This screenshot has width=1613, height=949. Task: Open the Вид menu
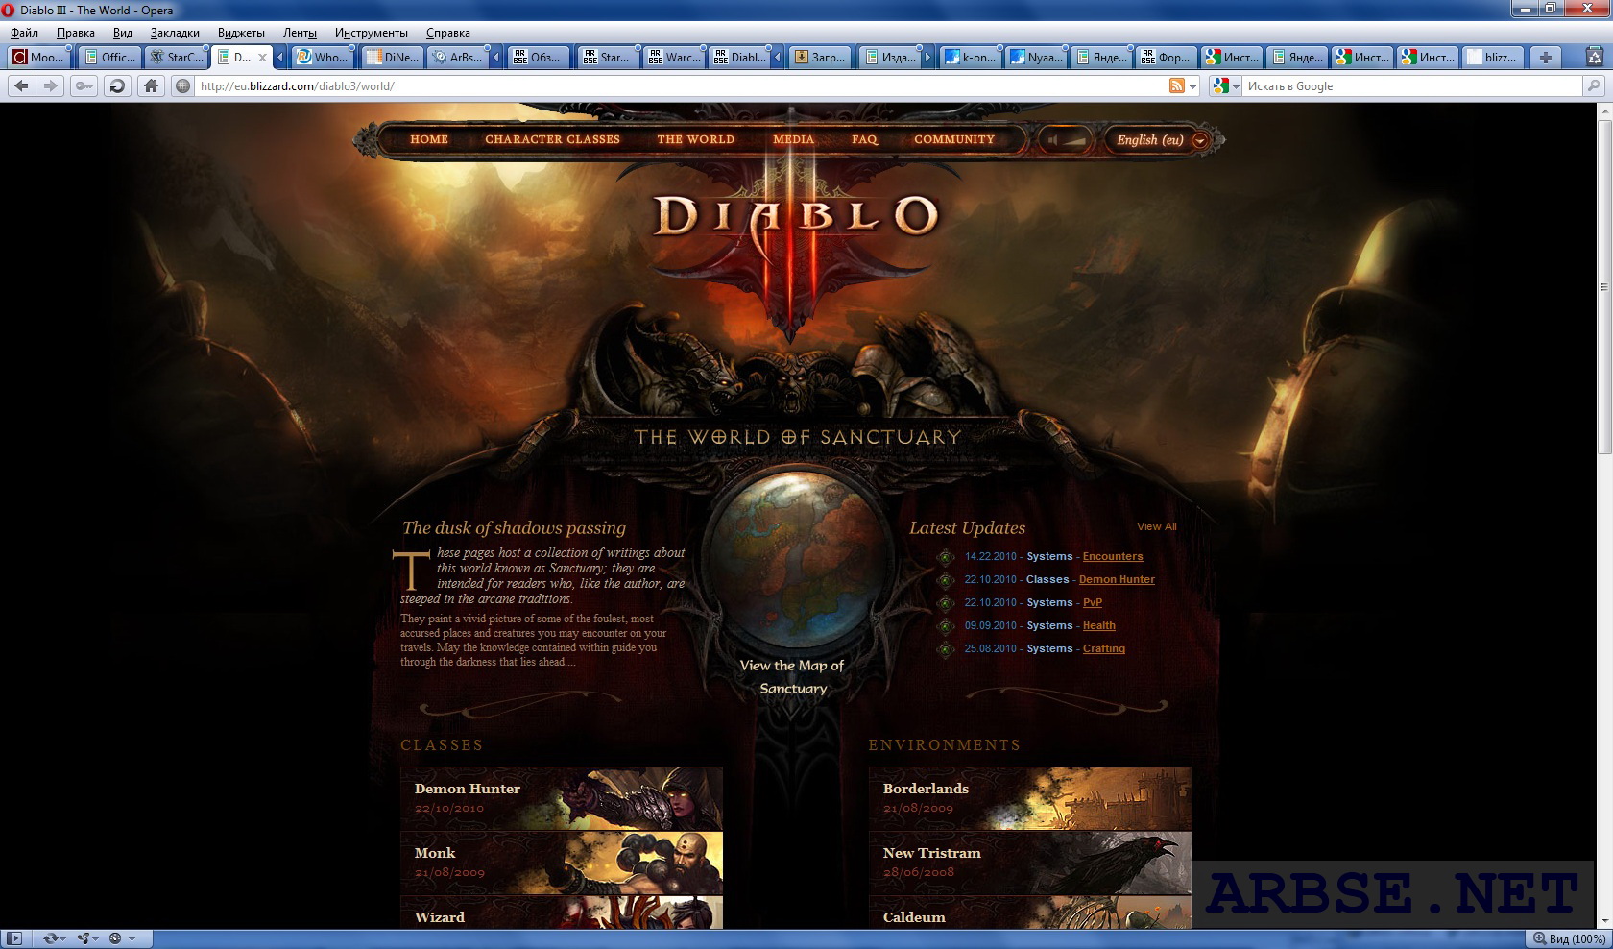click(x=123, y=33)
